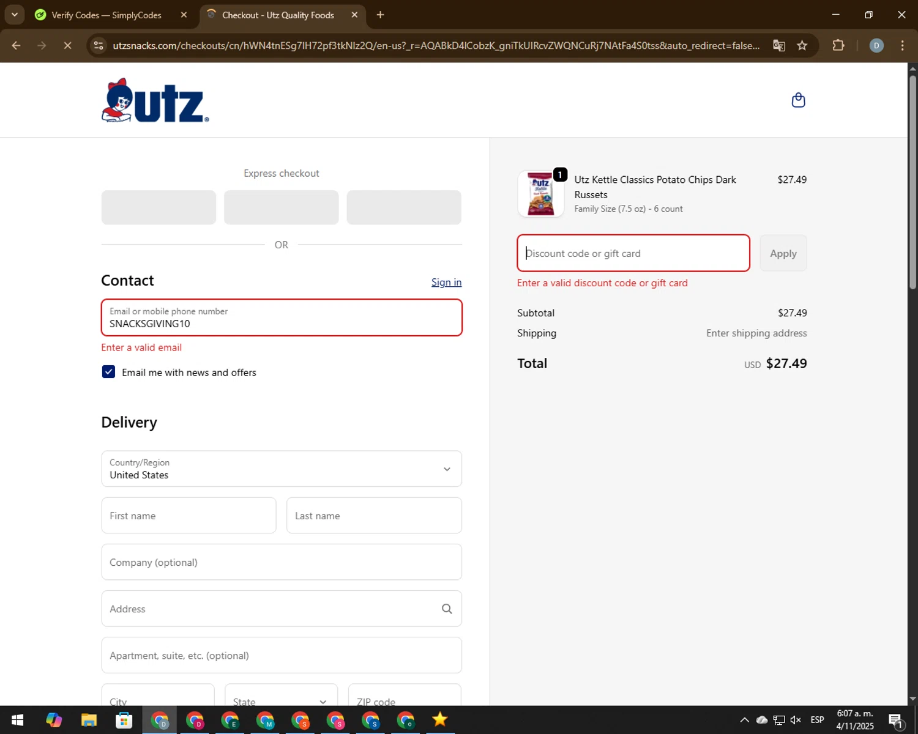Click the Utz Kettle Classics product thumbnail
The image size is (918, 734).
(540, 194)
